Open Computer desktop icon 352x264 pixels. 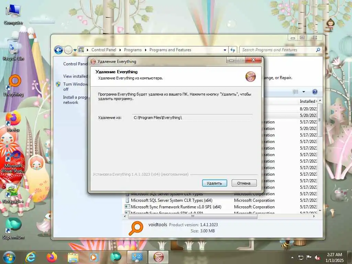13,14
